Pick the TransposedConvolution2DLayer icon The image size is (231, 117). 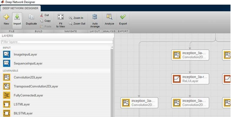pos(7,87)
